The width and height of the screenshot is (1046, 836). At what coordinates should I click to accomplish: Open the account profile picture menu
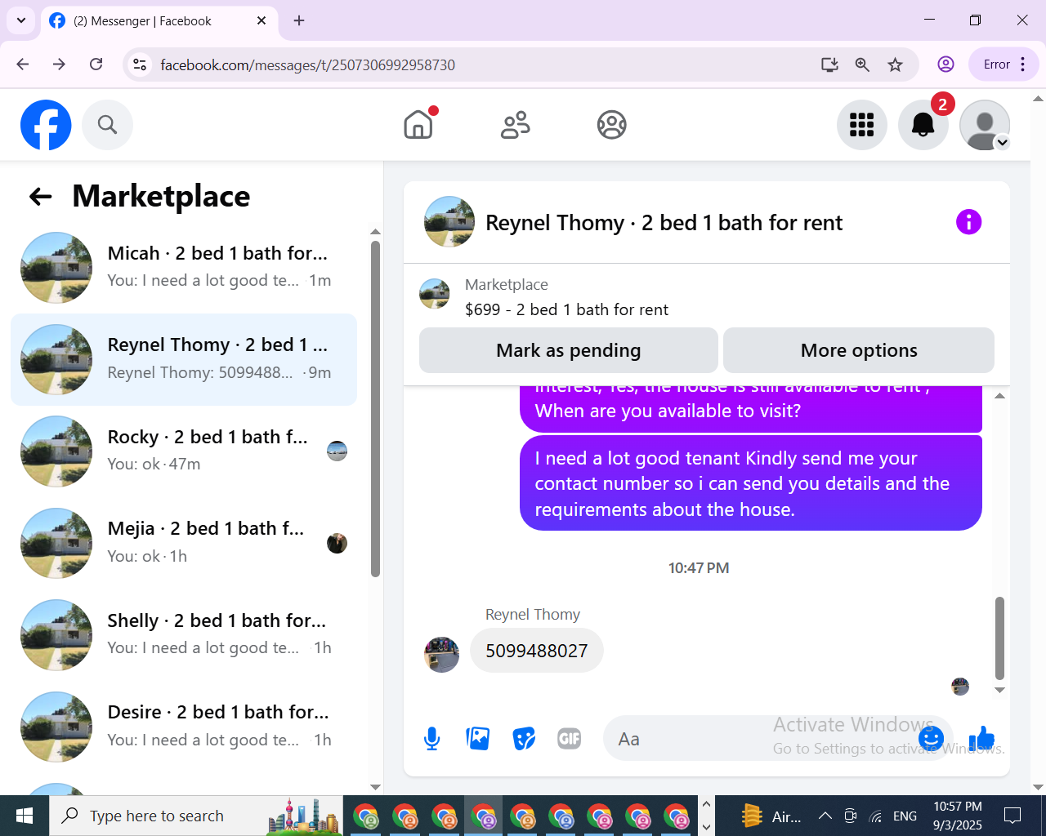point(985,125)
